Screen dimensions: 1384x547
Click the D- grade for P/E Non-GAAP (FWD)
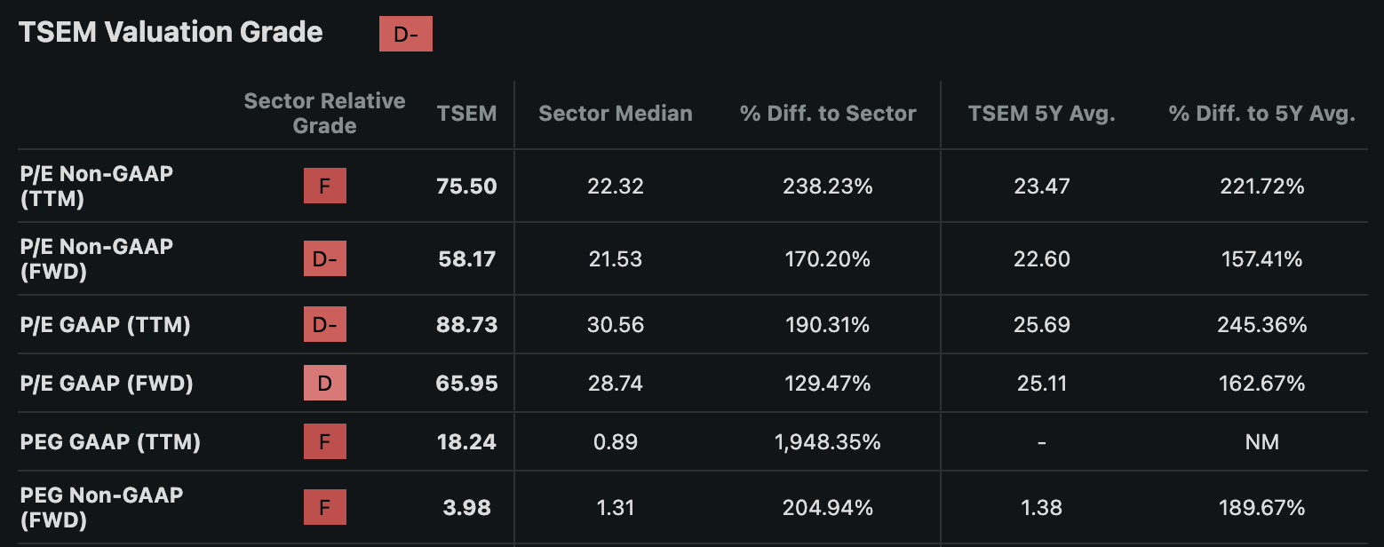[325, 259]
